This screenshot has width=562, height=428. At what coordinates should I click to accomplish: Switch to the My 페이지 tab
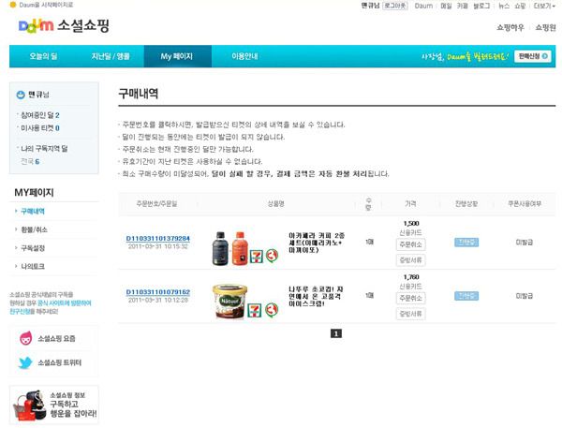pyautogui.click(x=177, y=56)
